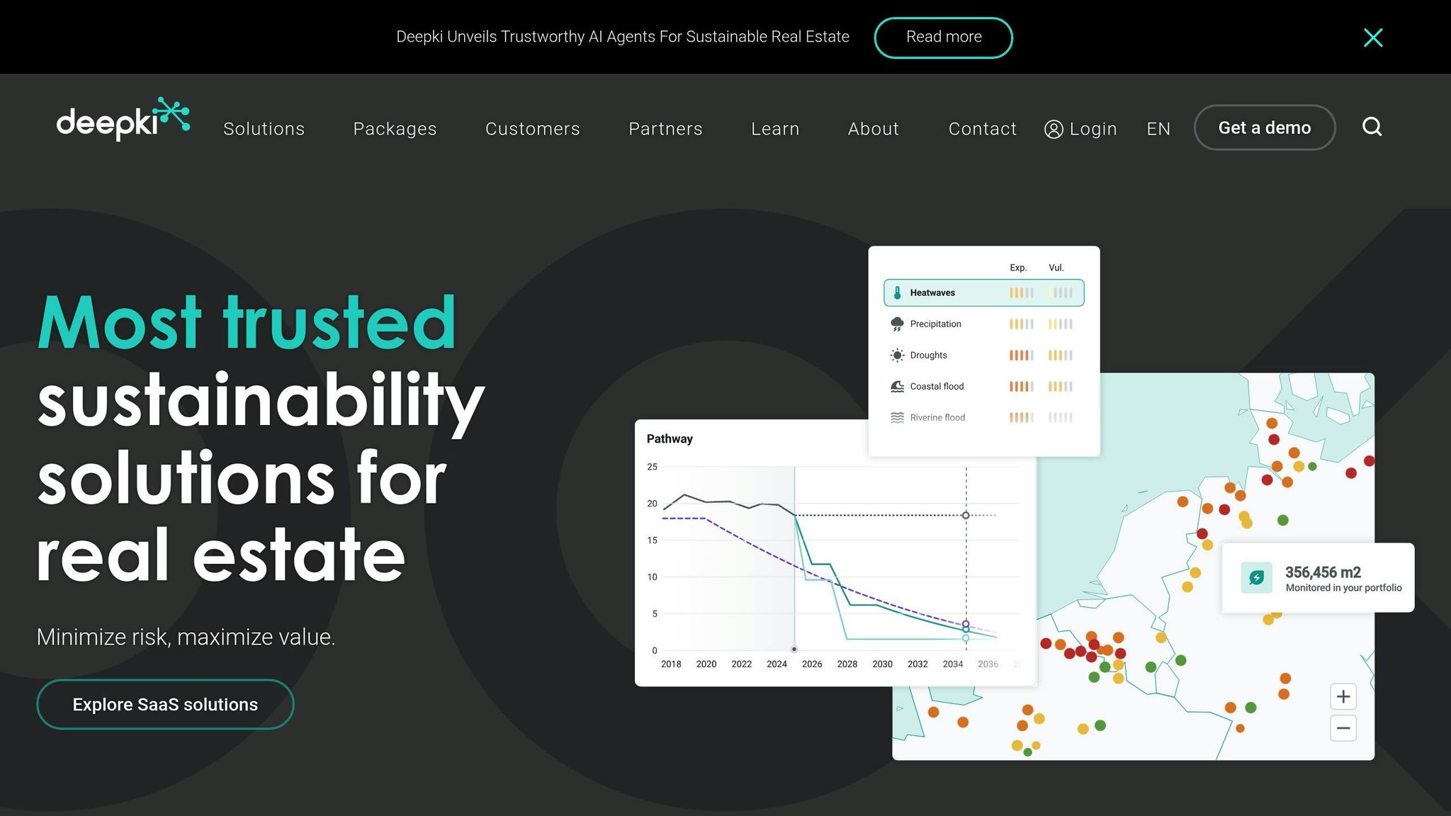Select the Riverine flood row
1451x816 pixels.
tap(937, 418)
